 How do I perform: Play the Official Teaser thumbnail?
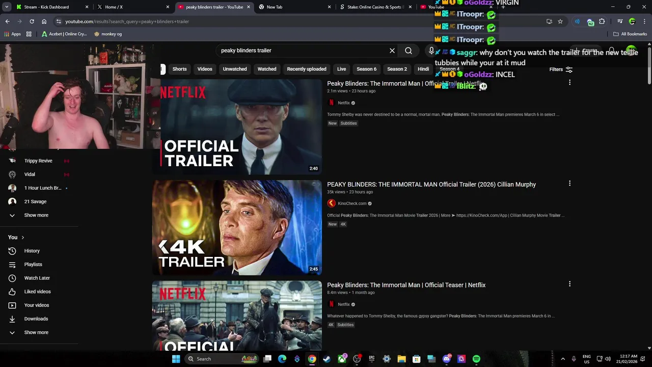point(237,316)
